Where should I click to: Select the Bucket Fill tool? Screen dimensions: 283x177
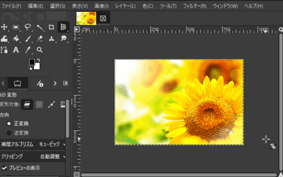[x=16, y=39]
